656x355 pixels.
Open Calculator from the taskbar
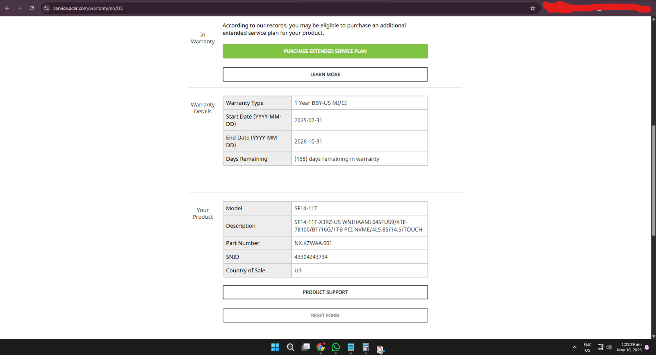coord(366,347)
